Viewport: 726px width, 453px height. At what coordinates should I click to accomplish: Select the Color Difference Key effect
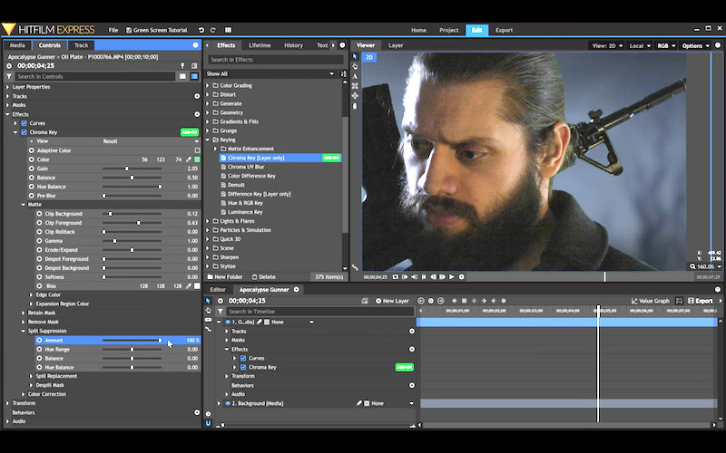click(x=251, y=176)
